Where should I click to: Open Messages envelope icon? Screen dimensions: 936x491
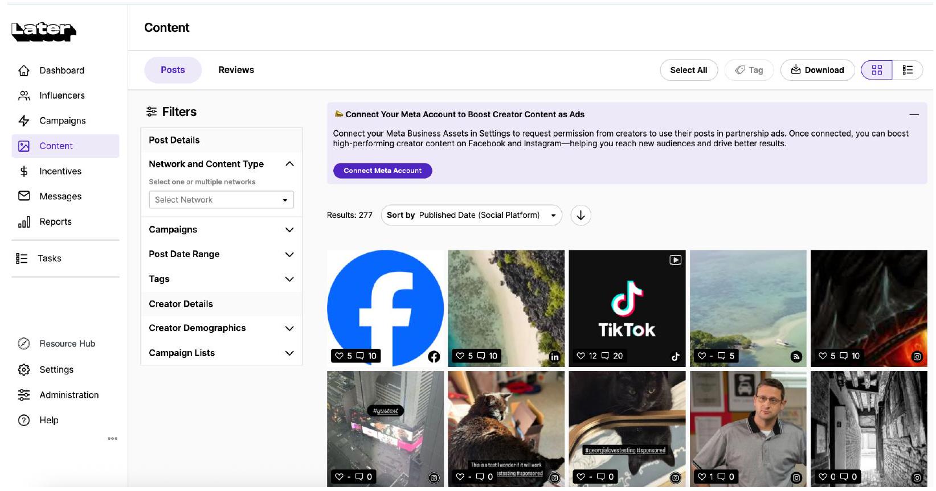point(24,196)
